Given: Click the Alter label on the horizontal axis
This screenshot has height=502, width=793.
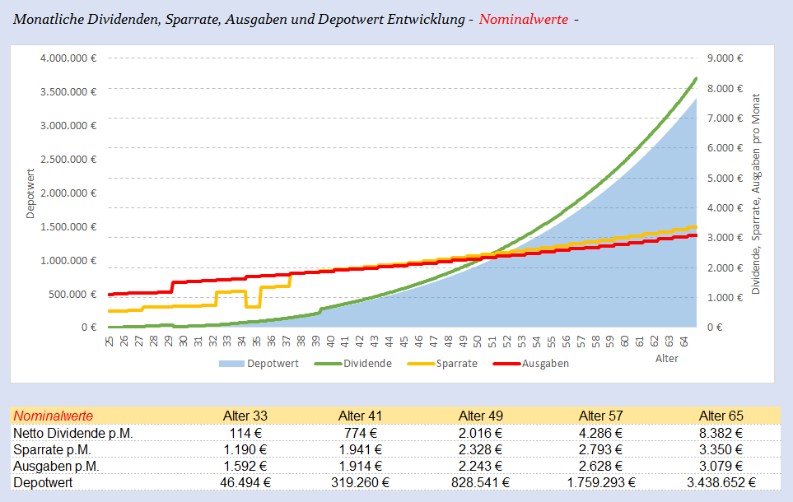Looking at the screenshot, I should click(666, 359).
